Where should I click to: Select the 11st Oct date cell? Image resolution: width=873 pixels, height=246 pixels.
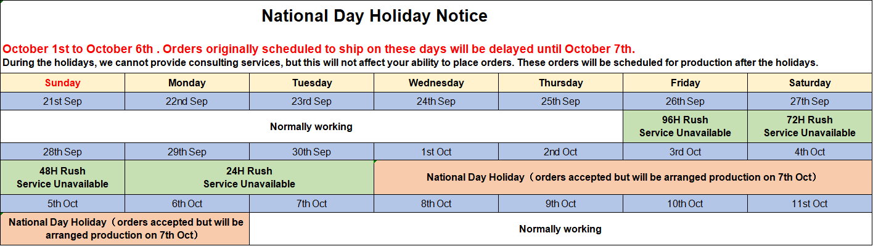pyautogui.click(x=809, y=203)
